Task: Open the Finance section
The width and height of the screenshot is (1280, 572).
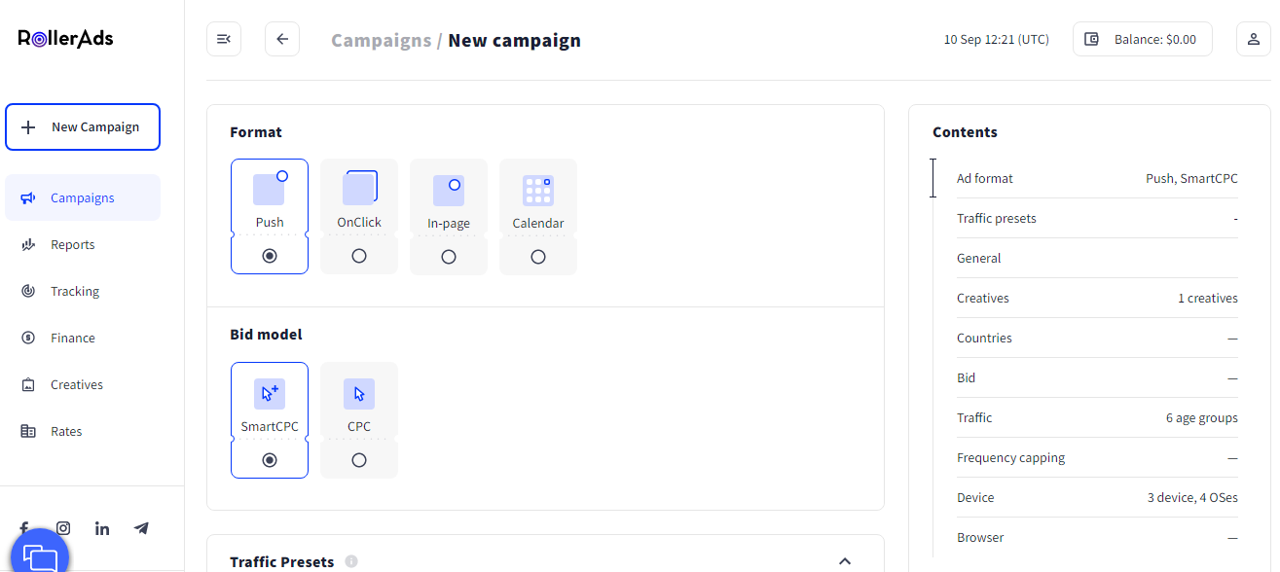Action: [73, 339]
